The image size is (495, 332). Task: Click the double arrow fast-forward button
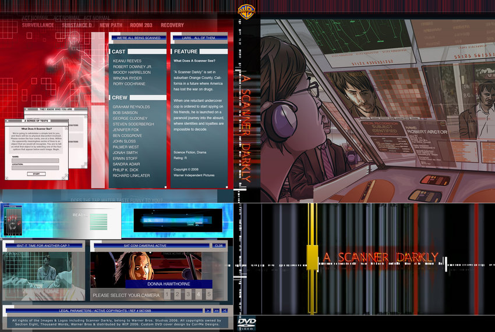(x=216, y=311)
